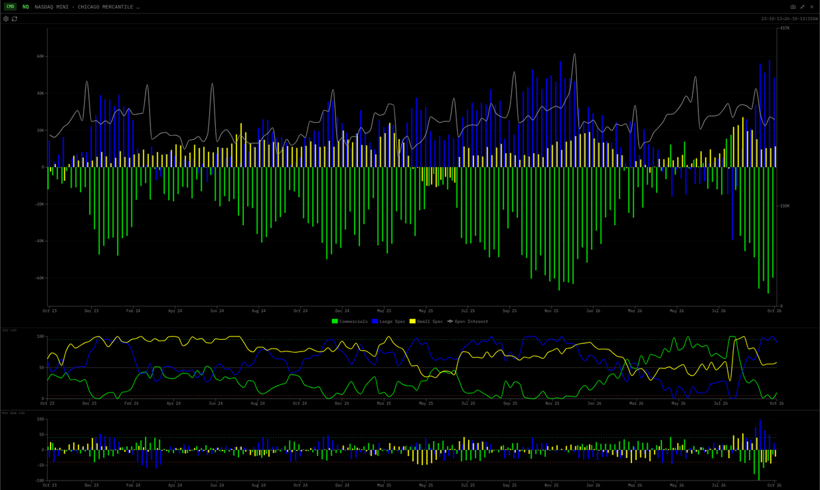Viewport: 820px width, 490px height.
Task: Click the Nov 25 label under the main chart
Action: click(x=551, y=311)
